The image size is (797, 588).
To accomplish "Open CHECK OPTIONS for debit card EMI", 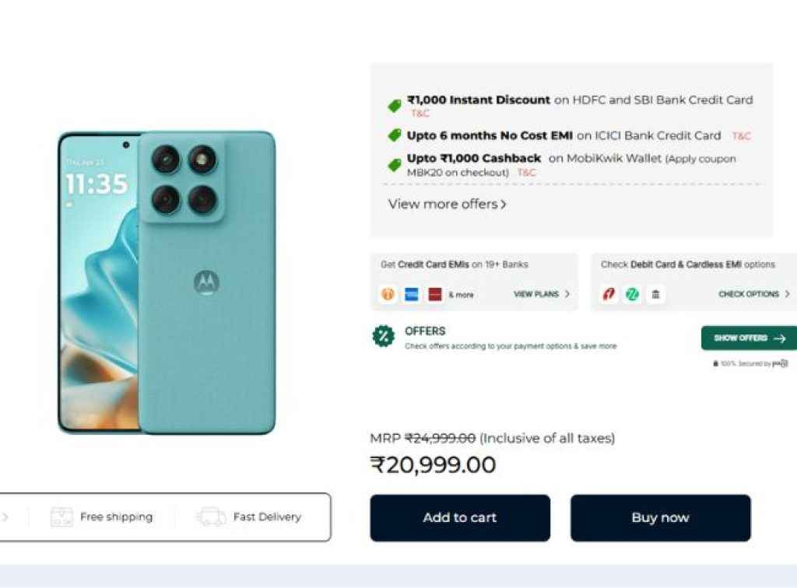I will point(753,295).
